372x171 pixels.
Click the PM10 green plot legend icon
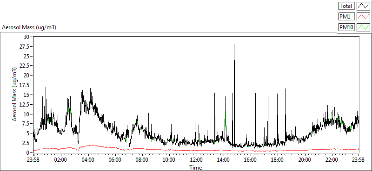click(363, 27)
